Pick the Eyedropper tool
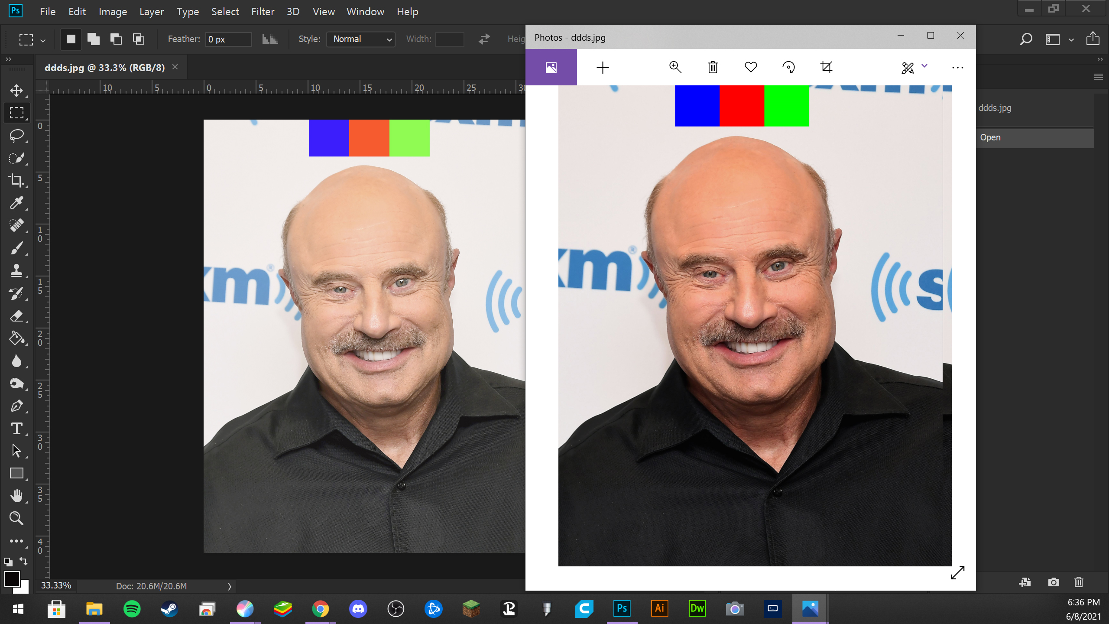Viewport: 1109px width, 624px height. pos(16,203)
